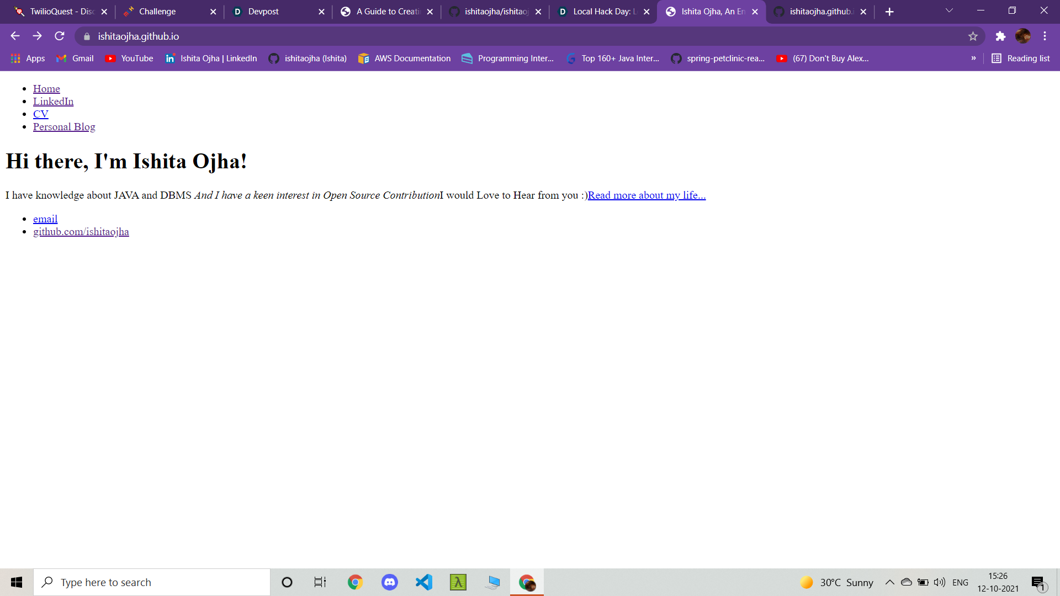The image size is (1060, 596).
Task: Click the Windows search box
Action: 152,582
